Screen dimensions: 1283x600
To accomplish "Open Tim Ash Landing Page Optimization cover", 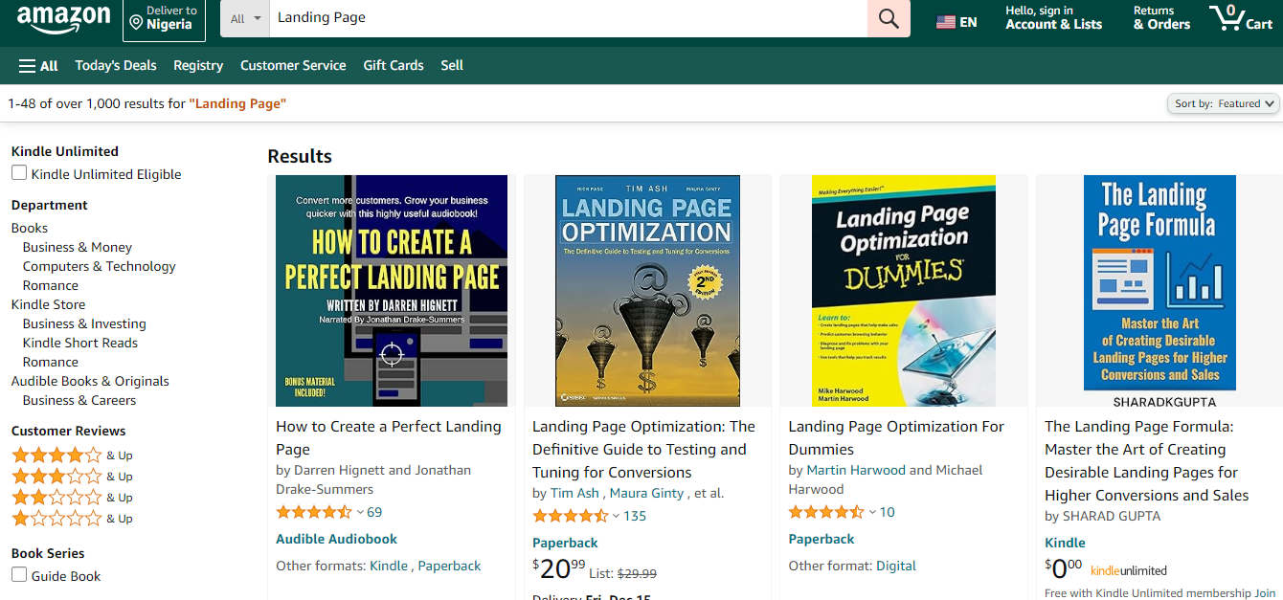I will [647, 291].
